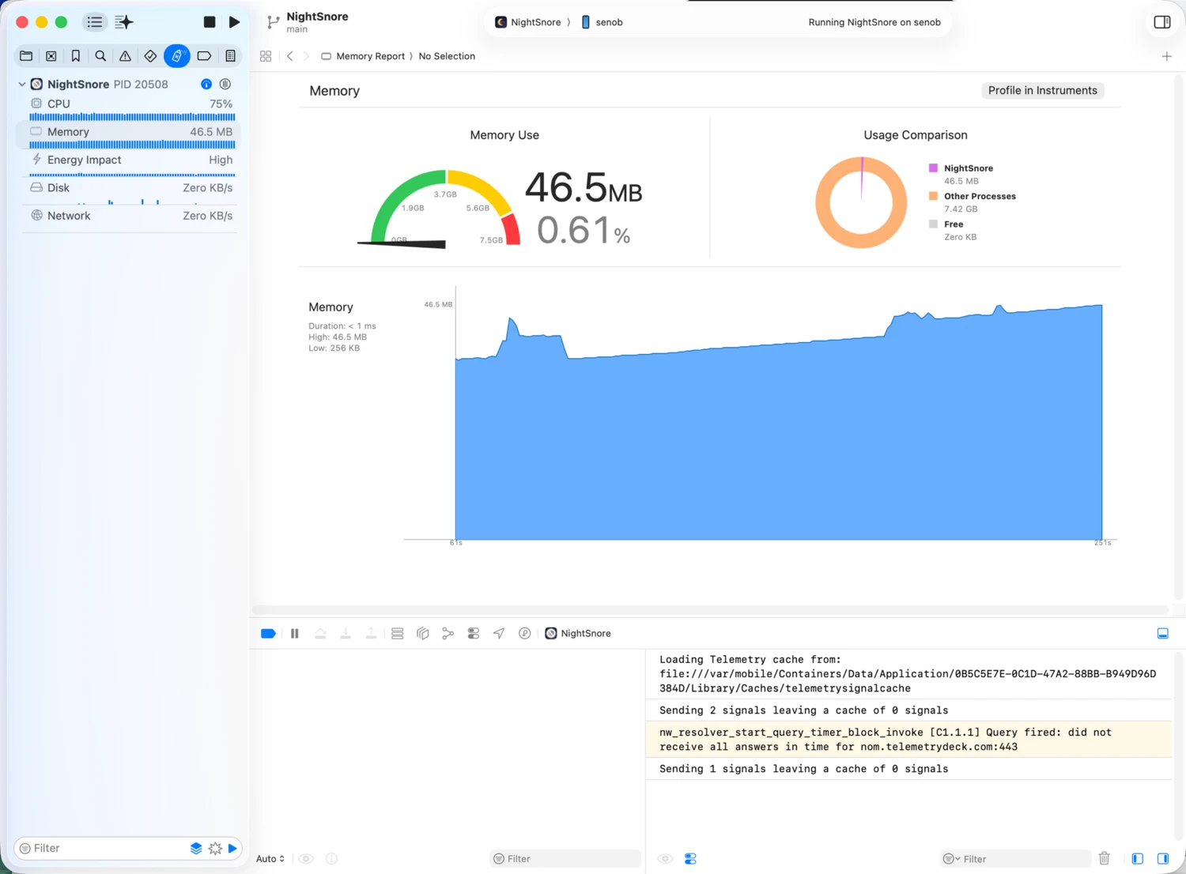Click the navigator filter play icon
The height and width of the screenshot is (874, 1186).
pyautogui.click(x=232, y=848)
